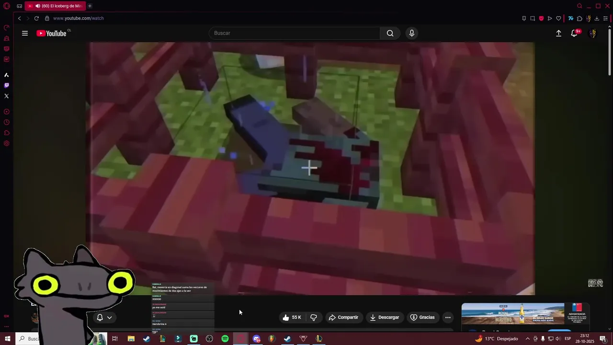613x345 pixels.
Task: Open a new tab with the plus button
Action: (90, 6)
